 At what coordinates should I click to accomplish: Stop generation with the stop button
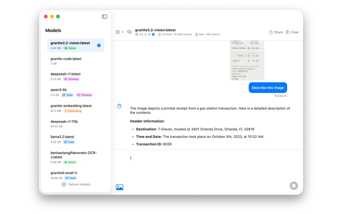(294, 186)
